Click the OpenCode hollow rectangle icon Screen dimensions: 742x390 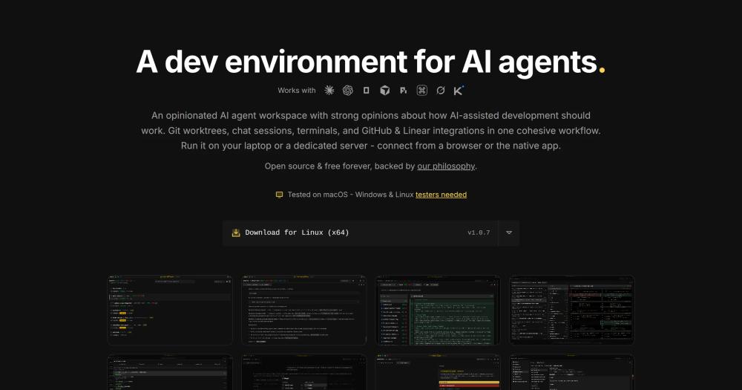[x=367, y=90]
